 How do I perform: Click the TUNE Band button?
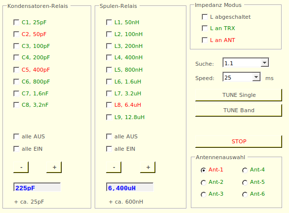point(239,110)
